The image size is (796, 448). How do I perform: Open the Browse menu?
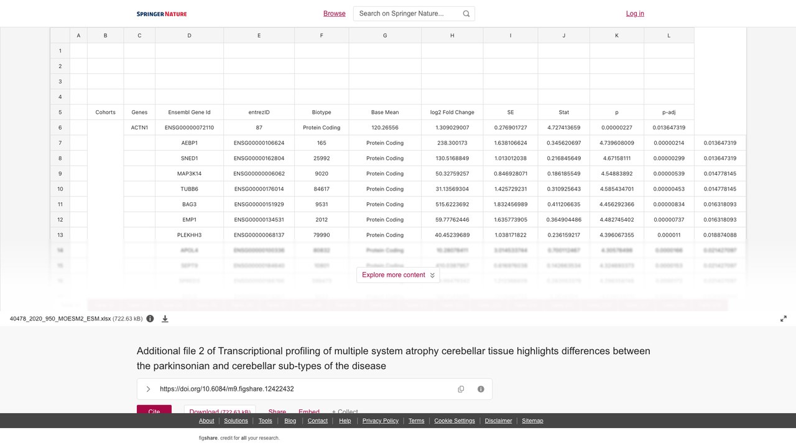(x=335, y=14)
